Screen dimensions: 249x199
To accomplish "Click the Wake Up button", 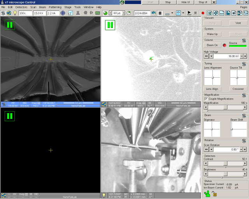I will coord(212,34).
